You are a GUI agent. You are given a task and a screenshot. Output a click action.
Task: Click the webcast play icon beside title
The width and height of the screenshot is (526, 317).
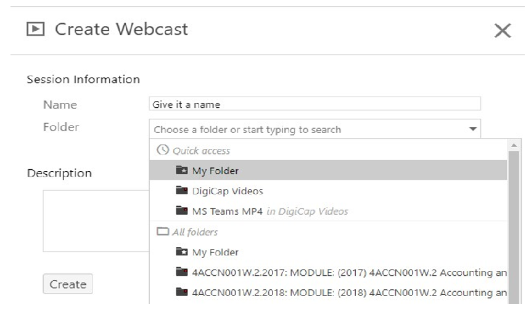tap(36, 29)
